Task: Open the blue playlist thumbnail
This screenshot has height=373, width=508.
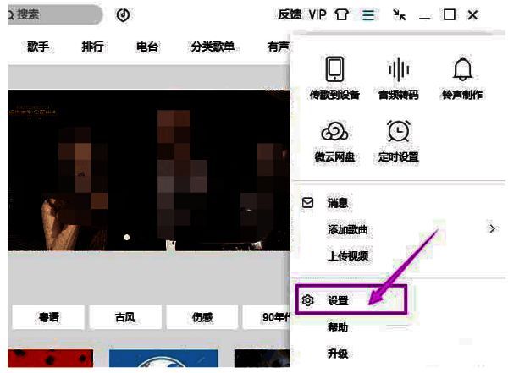Action: tap(163, 359)
